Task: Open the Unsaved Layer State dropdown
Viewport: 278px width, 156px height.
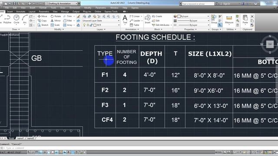Action: [101, 21]
